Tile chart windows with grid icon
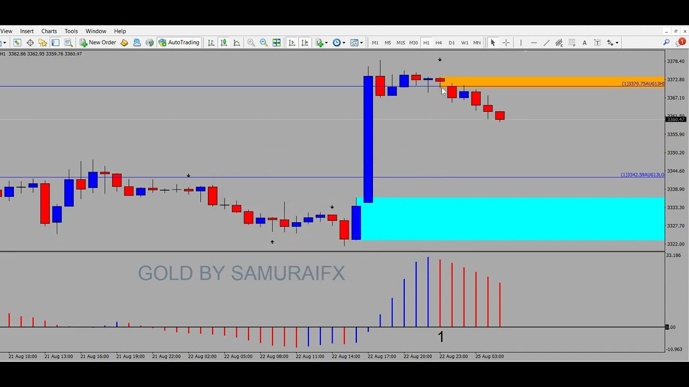This screenshot has height=387, width=689. (276, 42)
